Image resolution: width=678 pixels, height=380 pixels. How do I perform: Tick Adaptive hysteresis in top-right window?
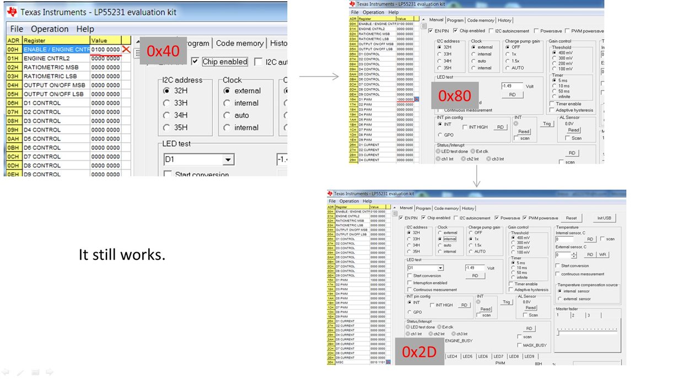552,110
